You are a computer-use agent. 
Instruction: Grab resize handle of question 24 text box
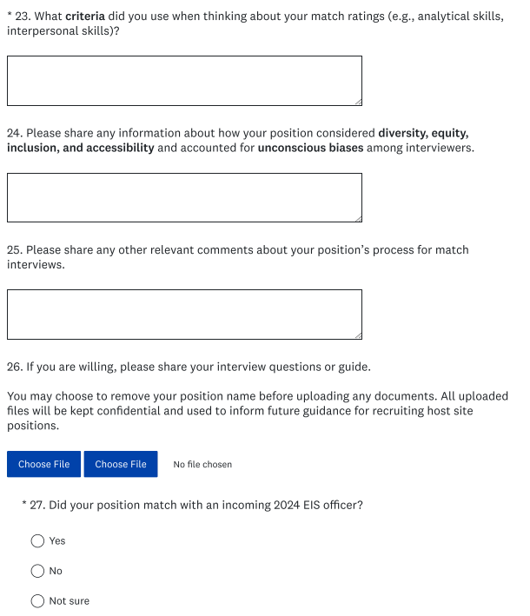tap(357, 217)
